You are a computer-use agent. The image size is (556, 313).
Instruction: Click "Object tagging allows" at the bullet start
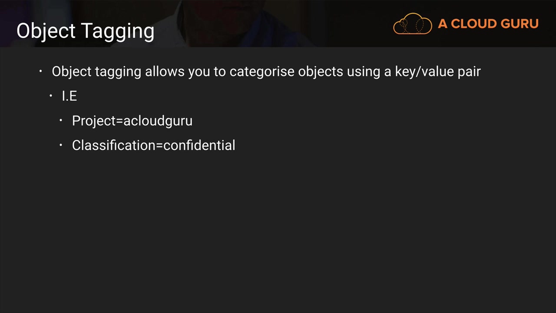click(96, 71)
